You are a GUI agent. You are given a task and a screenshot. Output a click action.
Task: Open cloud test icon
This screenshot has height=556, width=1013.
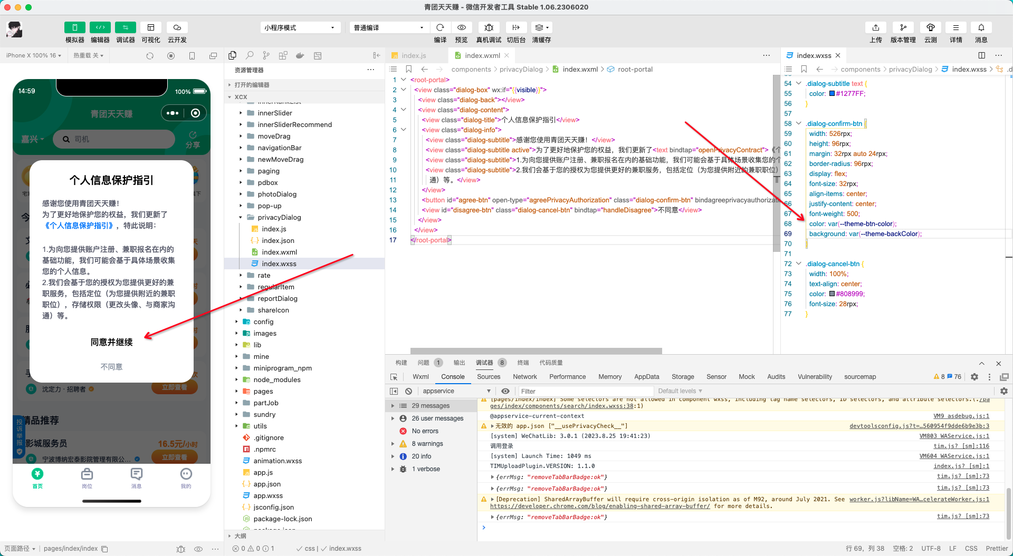point(931,27)
